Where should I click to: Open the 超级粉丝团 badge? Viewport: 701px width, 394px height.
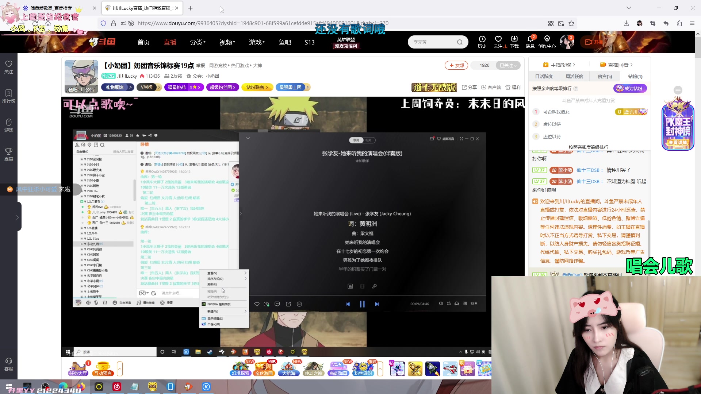[x=223, y=87]
